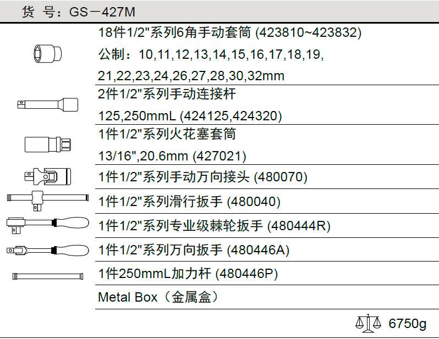439x339 pixels.
Task: Click the text with part number 480070
Action: click(x=202, y=177)
